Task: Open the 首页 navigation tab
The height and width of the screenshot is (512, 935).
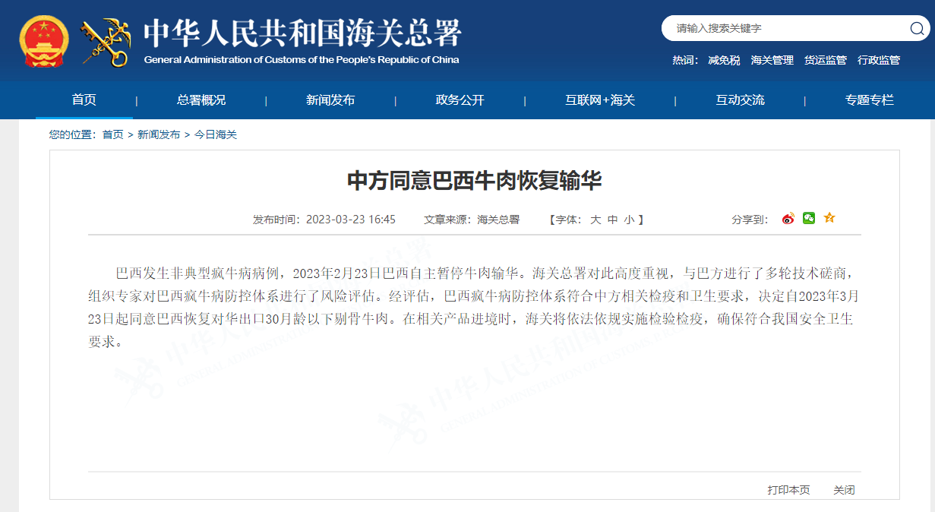Action: tap(84, 100)
